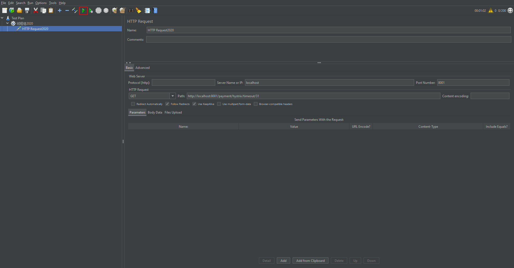This screenshot has width=514, height=268.
Task: Open the Templates icon
Action: tap(12, 10)
